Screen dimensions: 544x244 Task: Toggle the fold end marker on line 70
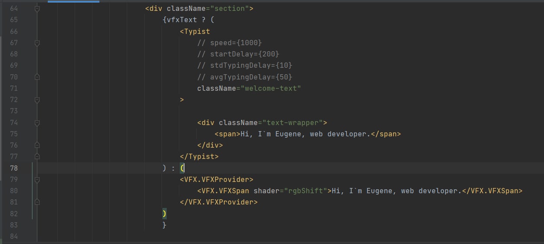pos(37,77)
